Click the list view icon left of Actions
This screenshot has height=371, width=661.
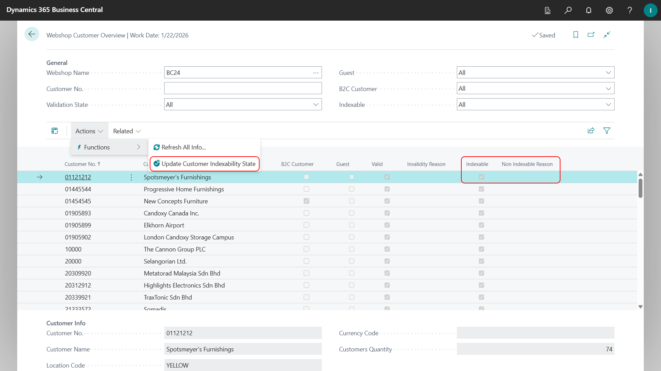coord(55,131)
